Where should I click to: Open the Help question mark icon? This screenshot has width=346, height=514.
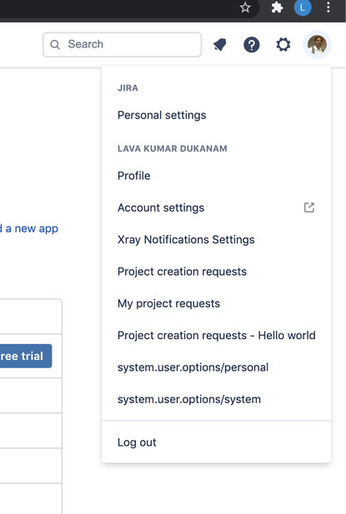click(252, 45)
